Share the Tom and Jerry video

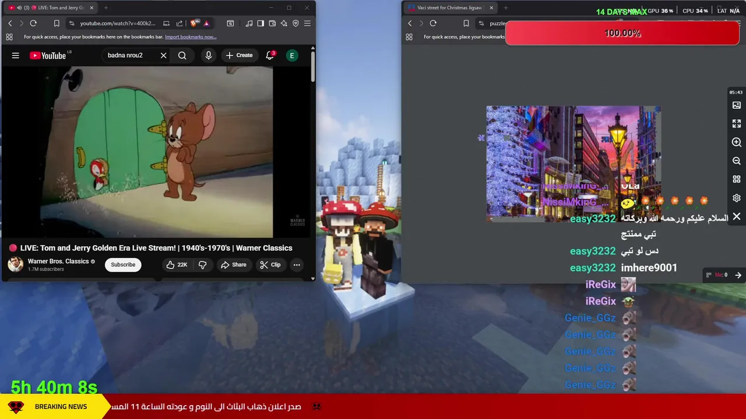point(233,265)
